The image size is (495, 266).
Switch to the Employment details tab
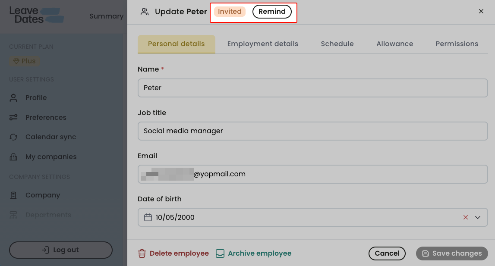(x=262, y=44)
